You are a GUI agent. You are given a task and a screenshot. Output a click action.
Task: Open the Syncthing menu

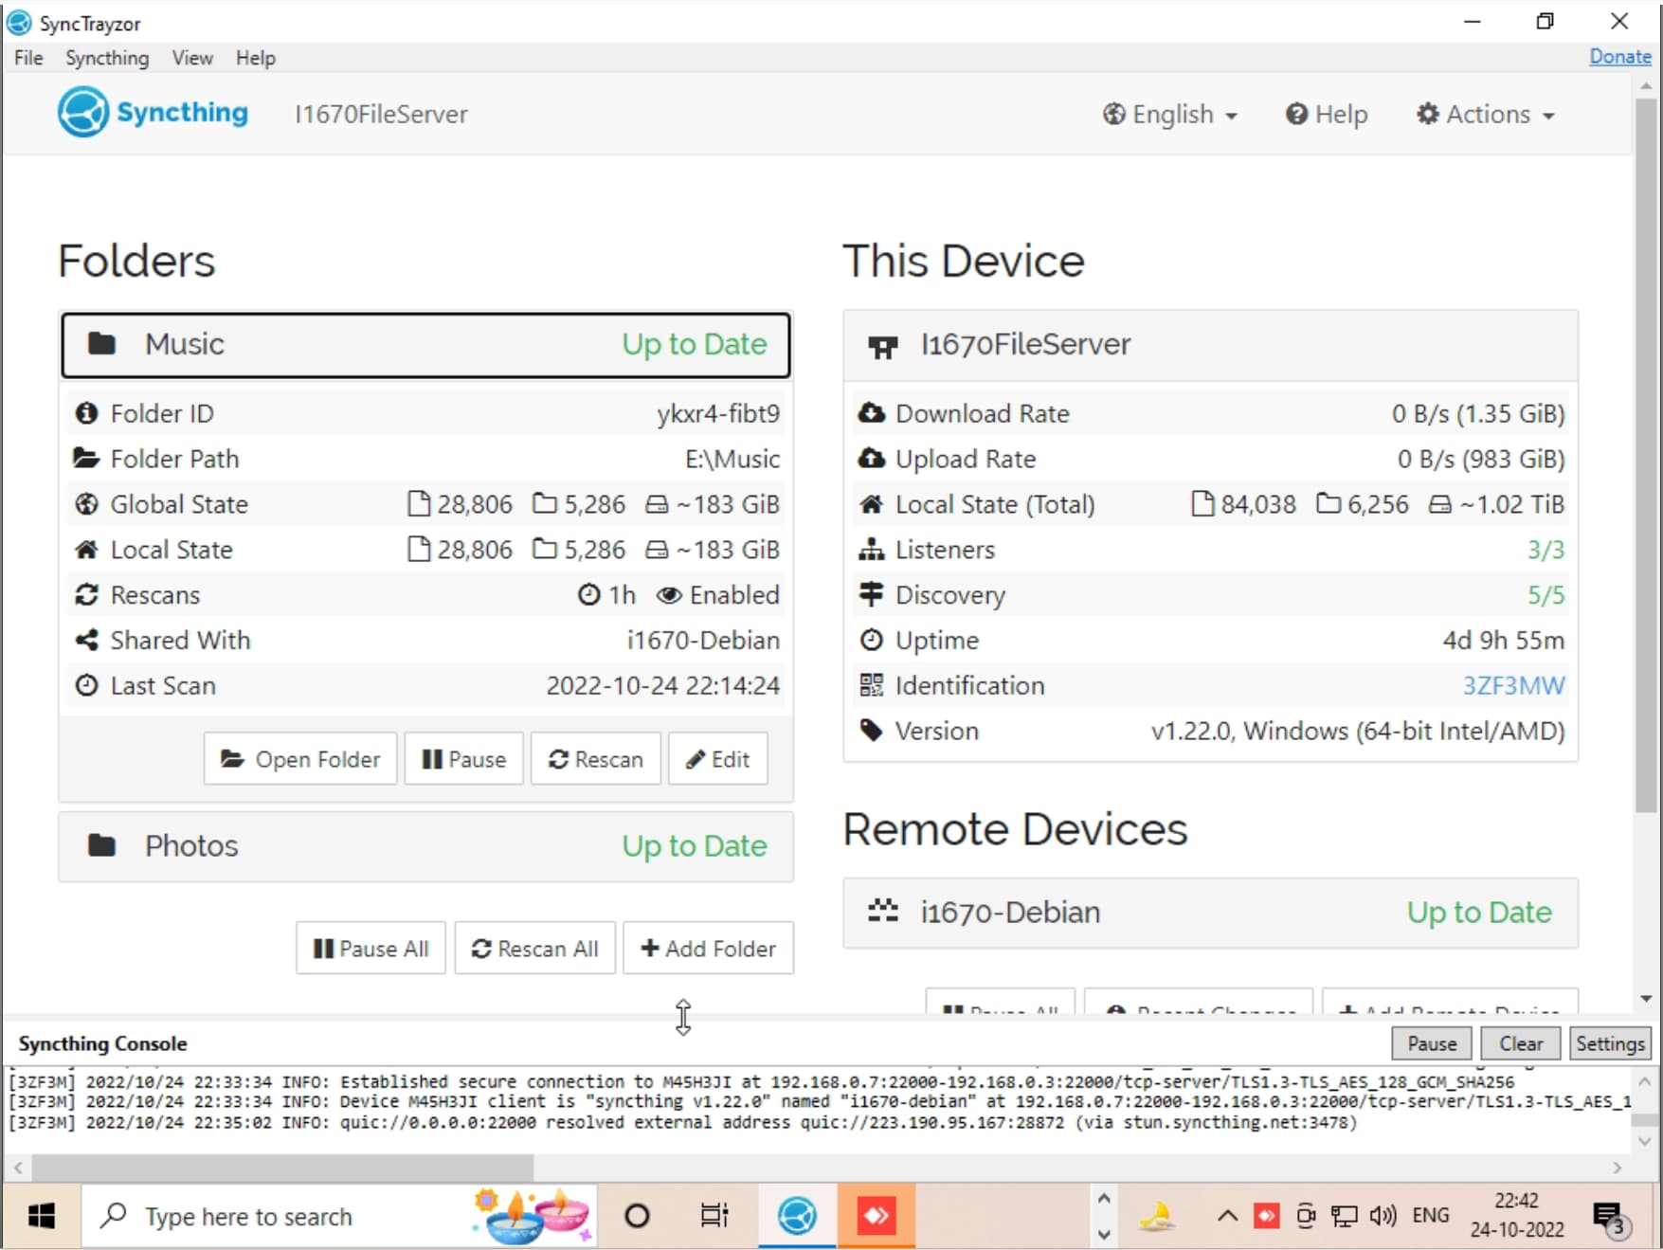coord(107,58)
